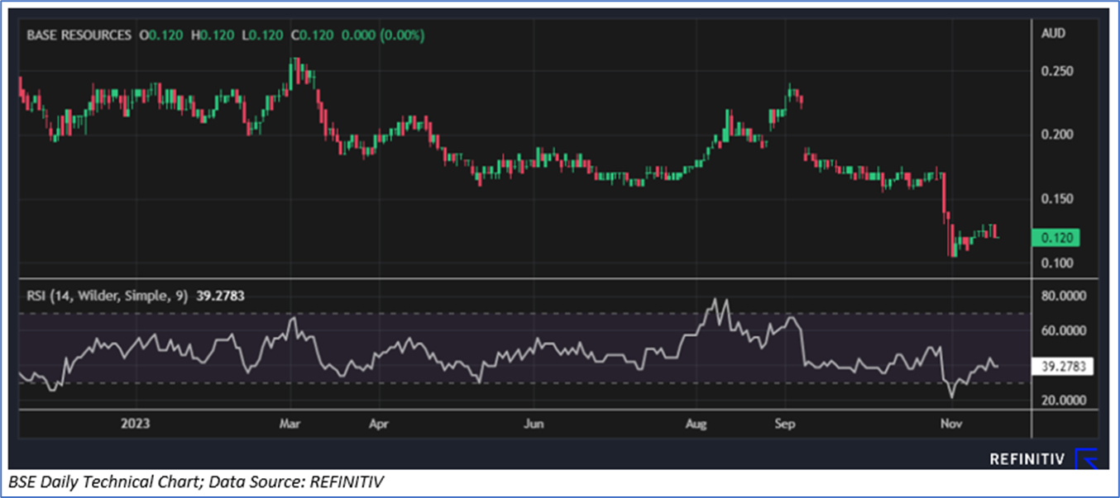Click the Mar time axis label

[x=290, y=424]
